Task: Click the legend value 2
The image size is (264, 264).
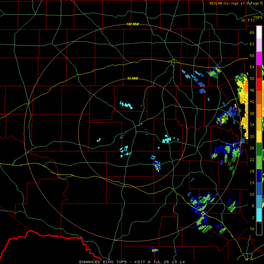Action: point(253,218)
